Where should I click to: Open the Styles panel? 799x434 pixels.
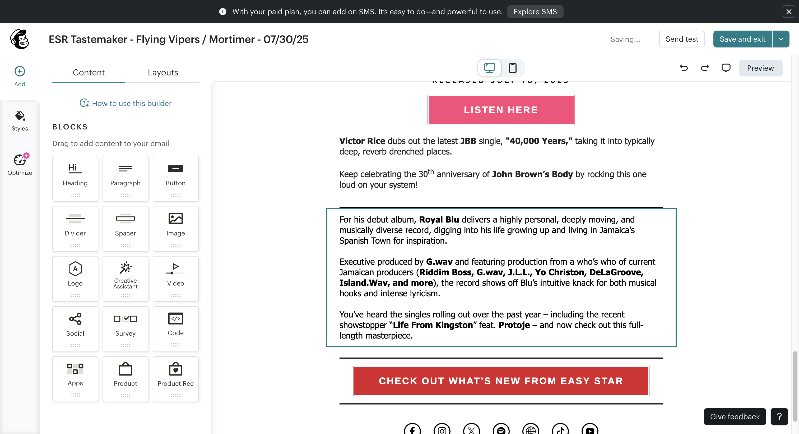click(20, 121)
